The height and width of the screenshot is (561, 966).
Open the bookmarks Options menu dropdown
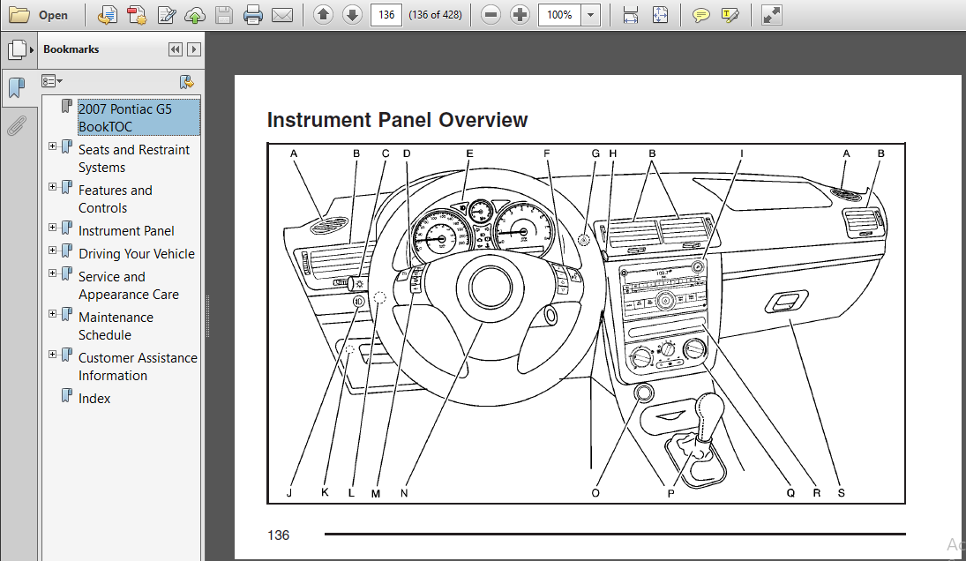(x=52, y=80)
